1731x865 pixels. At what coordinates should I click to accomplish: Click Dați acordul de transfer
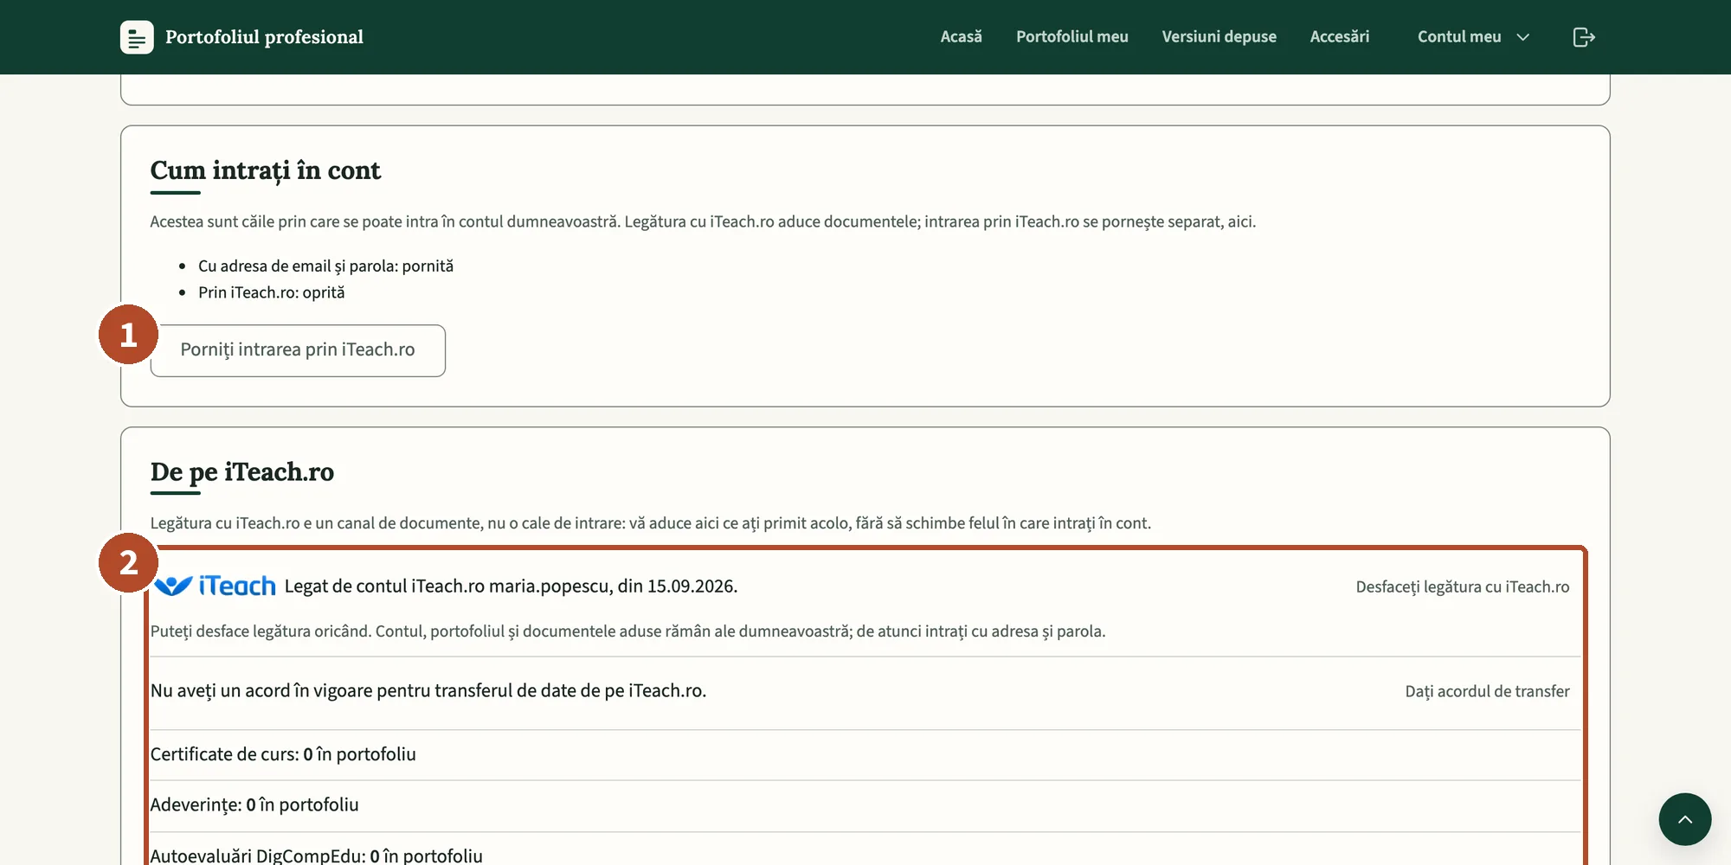pos(1487,692)
